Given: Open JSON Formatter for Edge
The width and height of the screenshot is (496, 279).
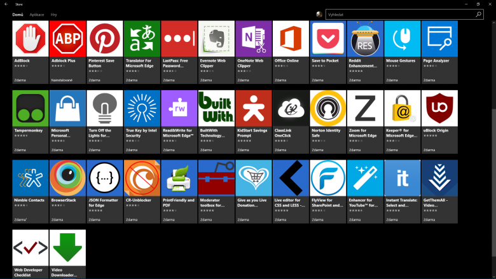Looking at the screenshot, I should (x=105, y=192).
